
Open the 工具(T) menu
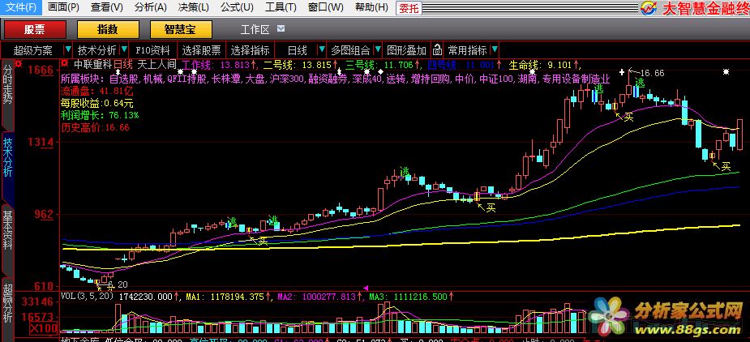[x=281, y=7]
